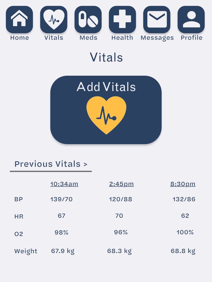Viewport: 212px width, 282px height.
Task: Click the Meds label text
Action: tap(88, 38)
